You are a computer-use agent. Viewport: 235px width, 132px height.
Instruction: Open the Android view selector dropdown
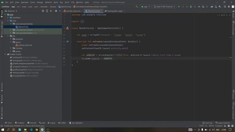(x=11, y=11)
